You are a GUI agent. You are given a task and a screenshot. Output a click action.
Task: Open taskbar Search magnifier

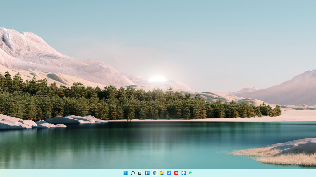coord(133,173)
